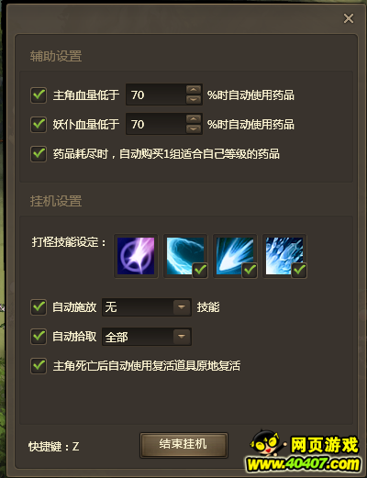
Task: Toggle 妖仆血量低于 auto potion checkbox
Action: [39, 124]
